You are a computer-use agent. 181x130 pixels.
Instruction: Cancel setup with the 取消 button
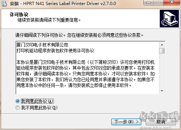click(x=161, y=122)
